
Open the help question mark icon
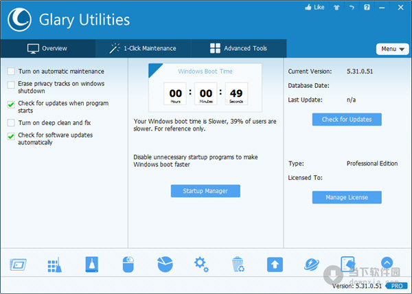tap(367, 7)
